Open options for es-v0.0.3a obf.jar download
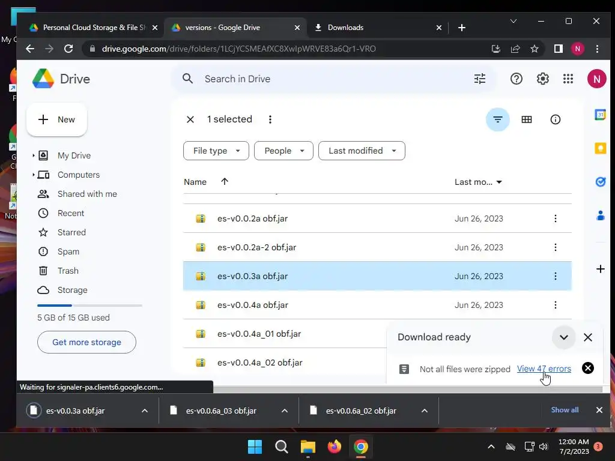The height and width of the screenshot is (461, 615). 145,411
